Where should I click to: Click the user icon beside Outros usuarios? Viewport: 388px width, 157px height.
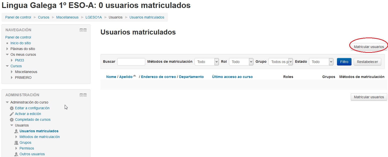16,154
